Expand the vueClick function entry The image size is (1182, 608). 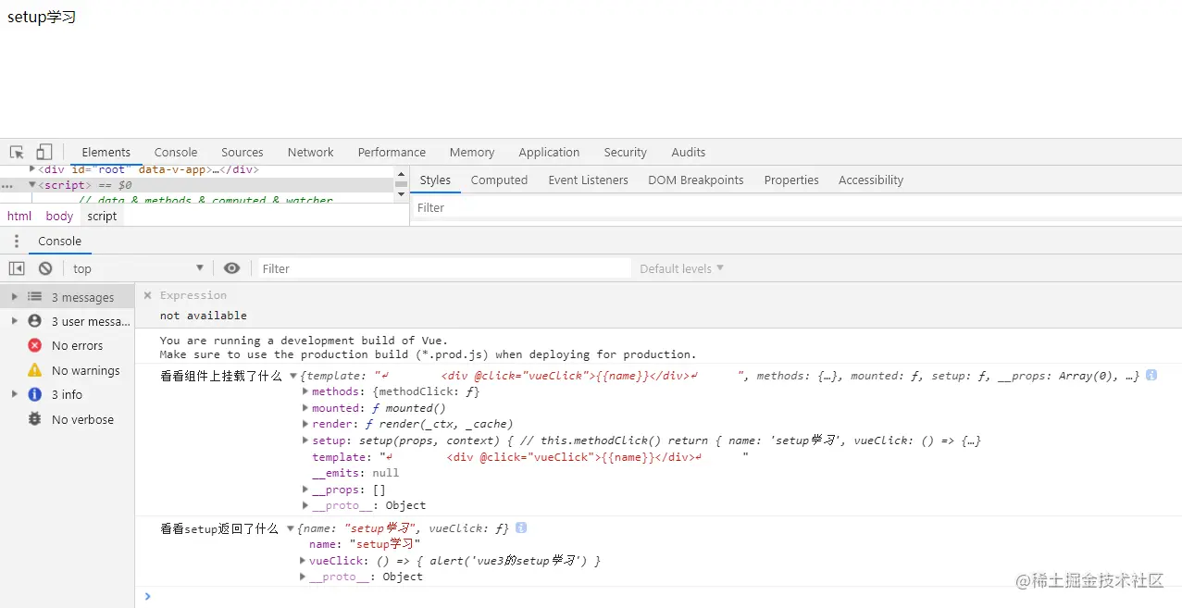303,561
